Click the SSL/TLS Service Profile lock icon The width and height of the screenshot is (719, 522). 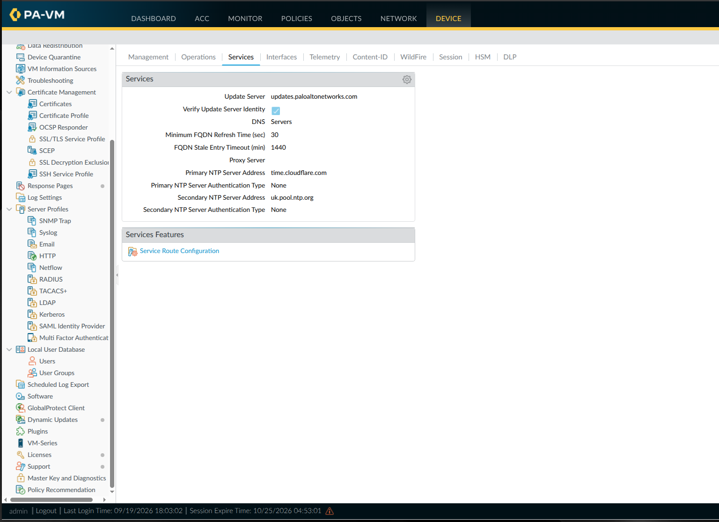point(32,139)
